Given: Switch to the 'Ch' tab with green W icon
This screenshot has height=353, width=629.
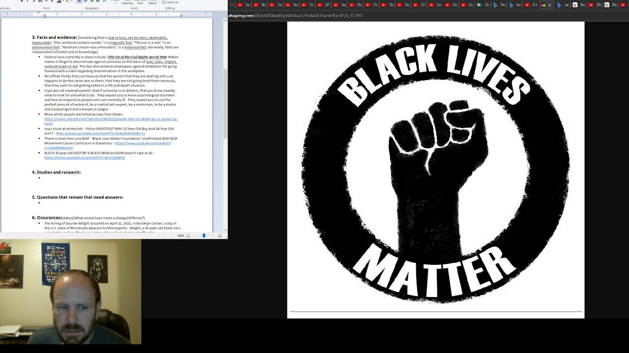Looking at the screenshot, I should click(483, 5).
